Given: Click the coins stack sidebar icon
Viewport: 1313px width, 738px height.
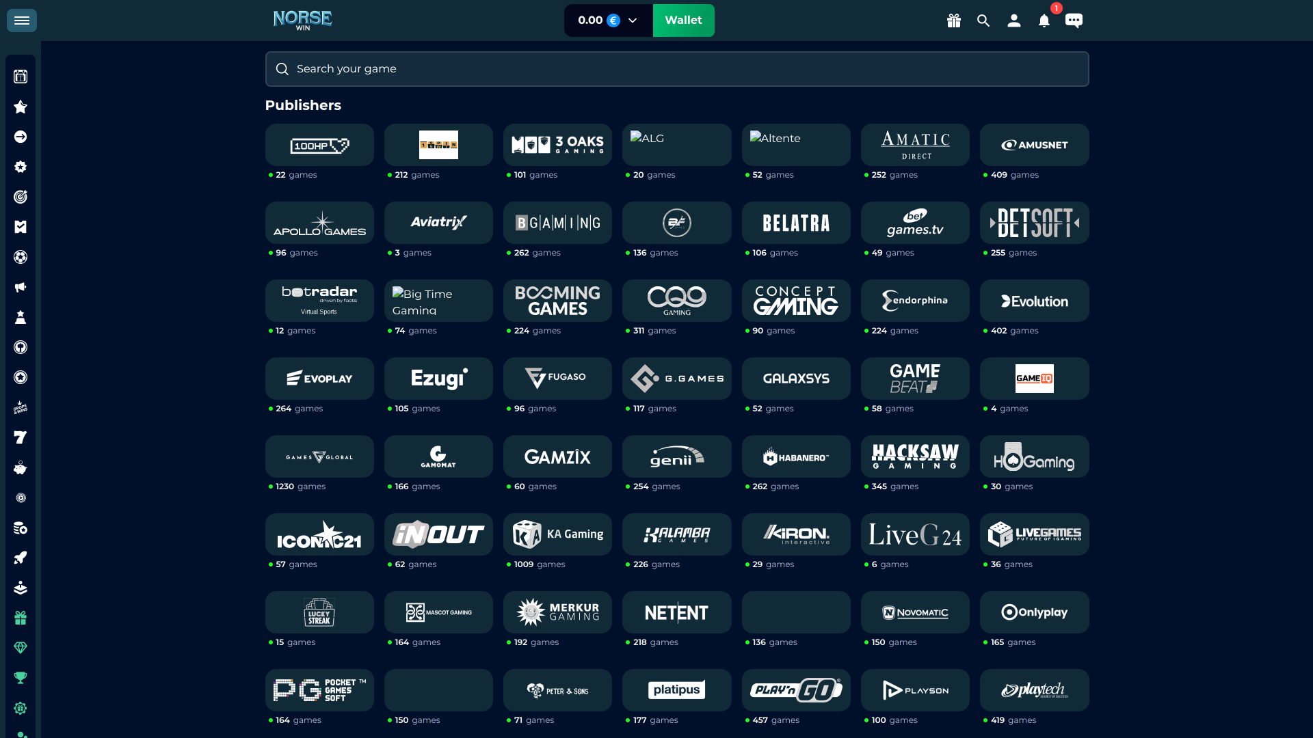Looking at the screenshot, I should 21,528.
